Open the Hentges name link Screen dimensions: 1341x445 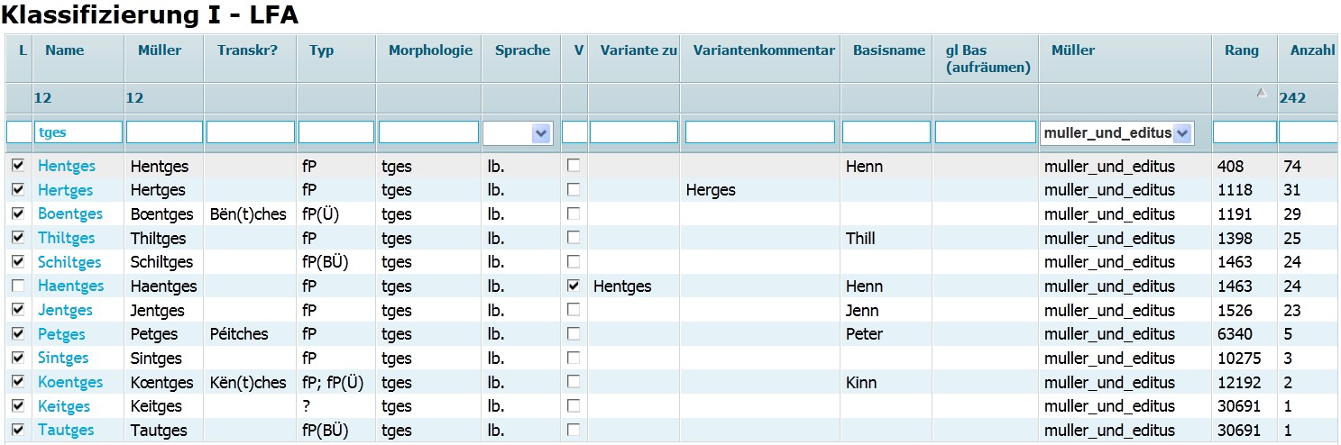pos(66,166)
